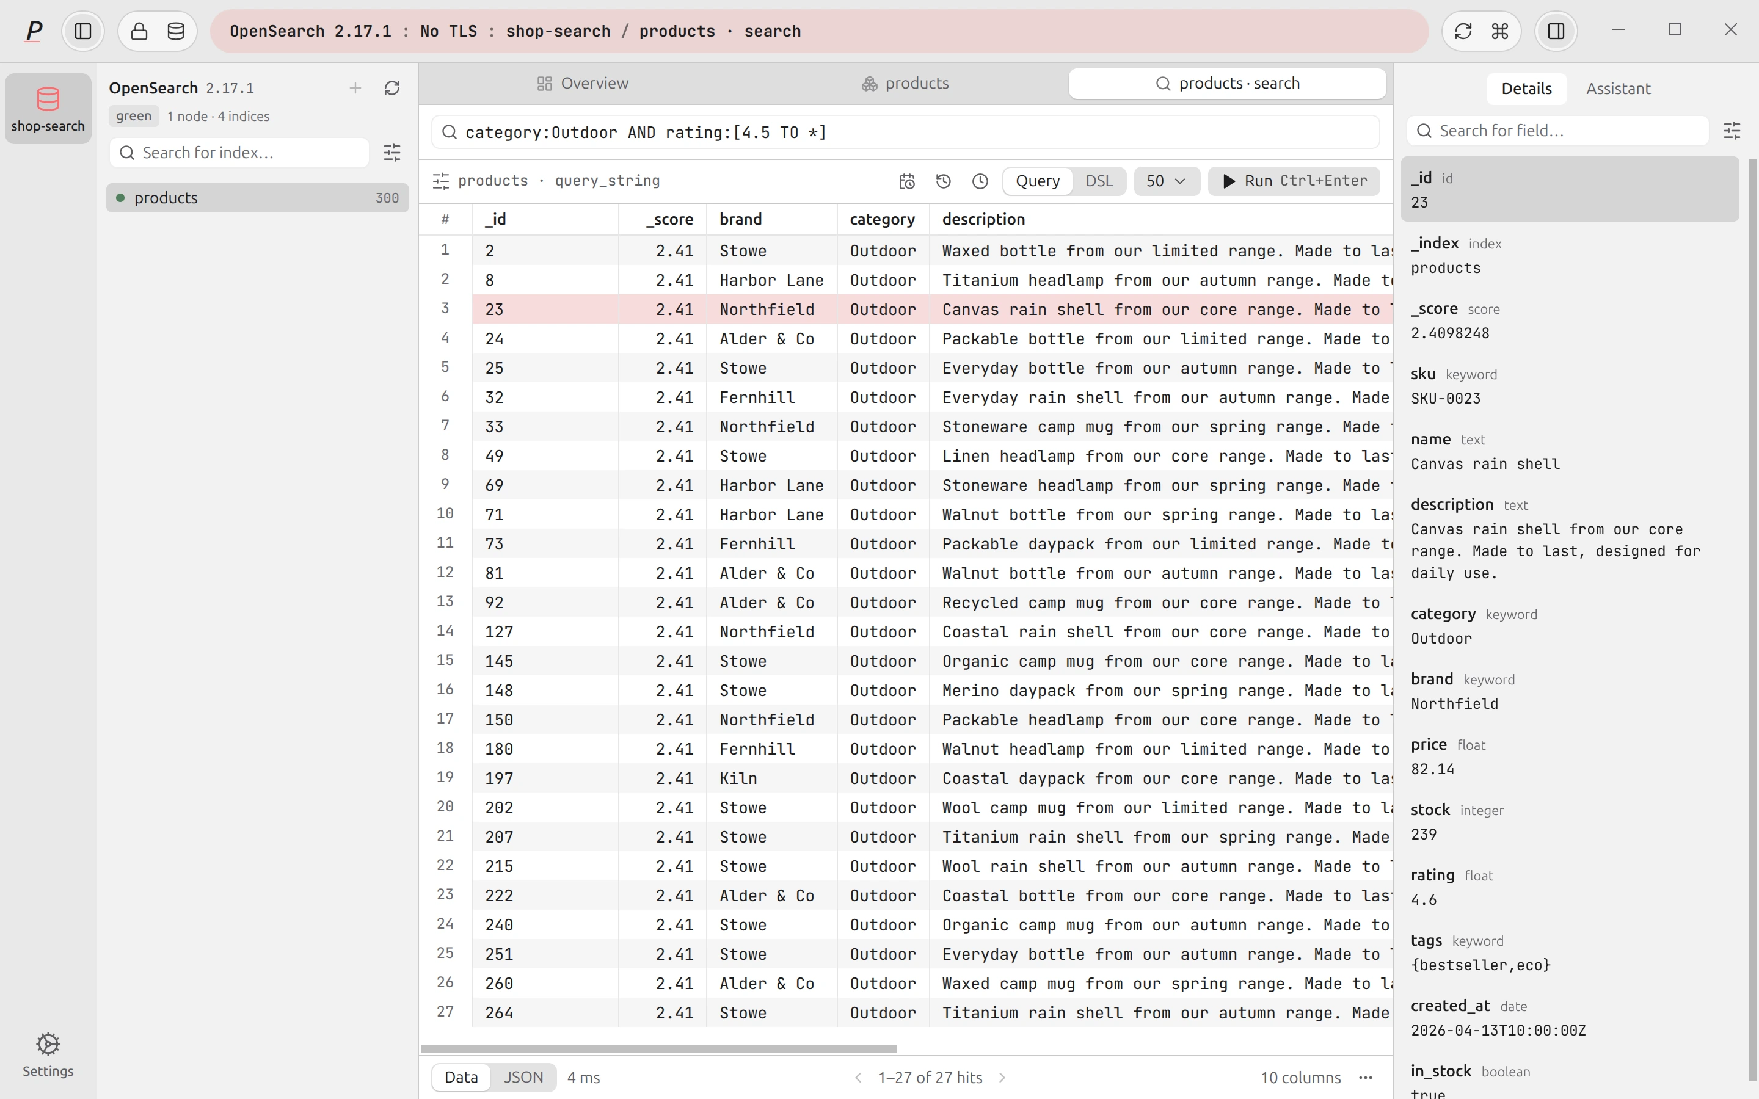Click the Kiln brand cell
The width and height of the screenshot is (1759, 1099).
click(x=771, y=778)
